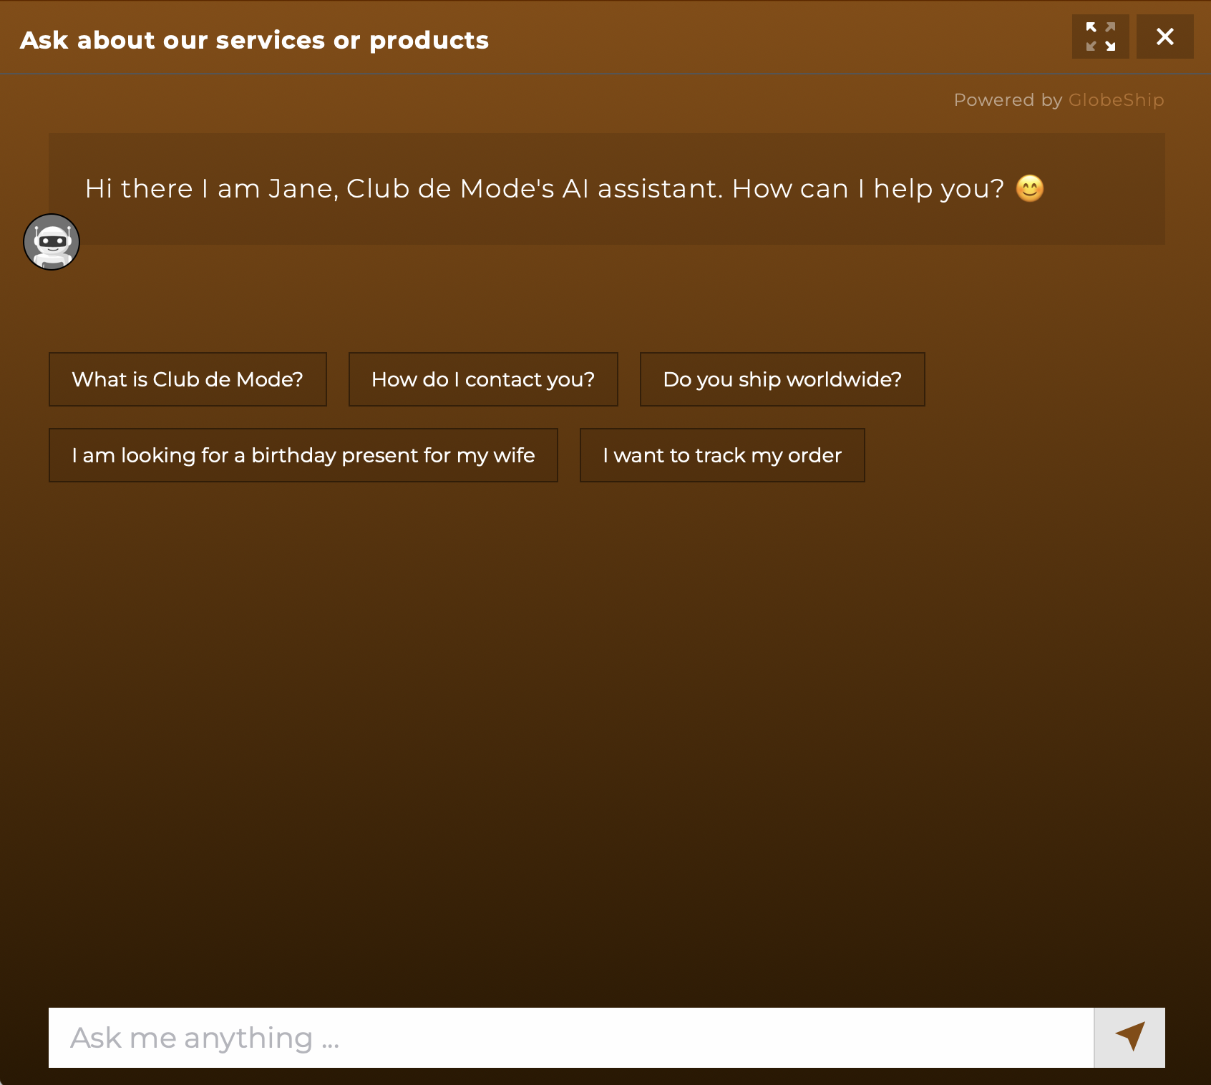Viewport: 1211px width, 1085px height.
Task: Toggle fullscreen mode with the arrows icon
Action: pos(1100,37)
